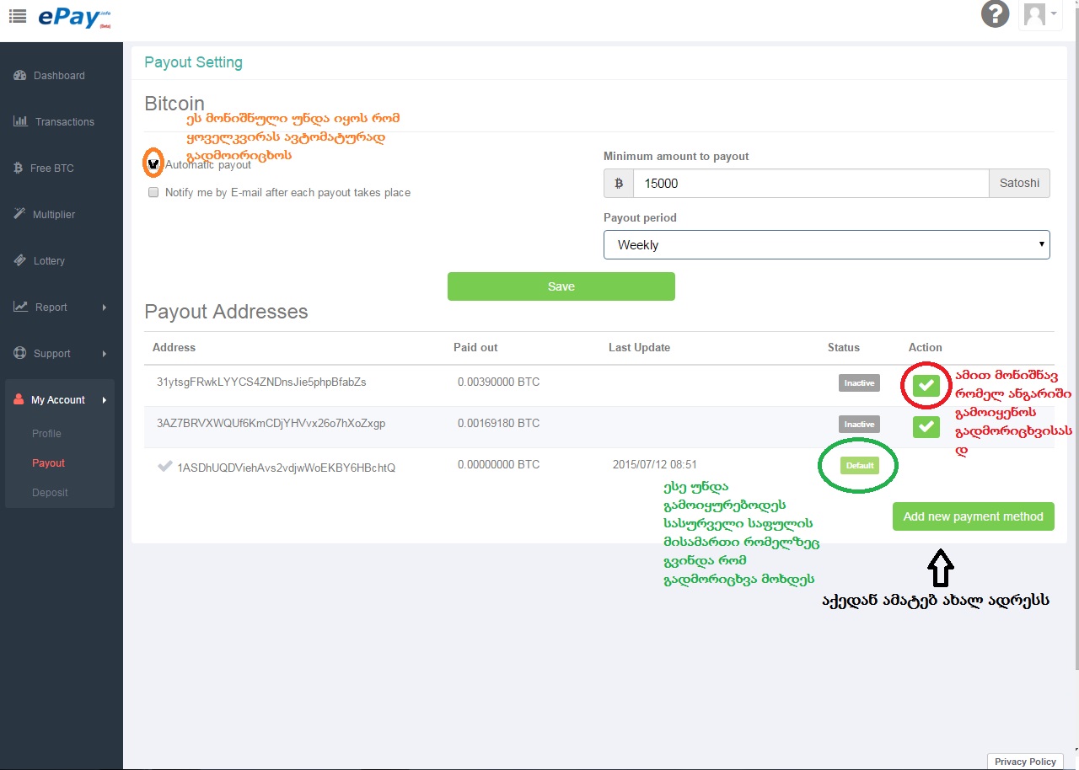Click the Address column header
Viewport: 1079px width, 770px height.
(174, 348)
